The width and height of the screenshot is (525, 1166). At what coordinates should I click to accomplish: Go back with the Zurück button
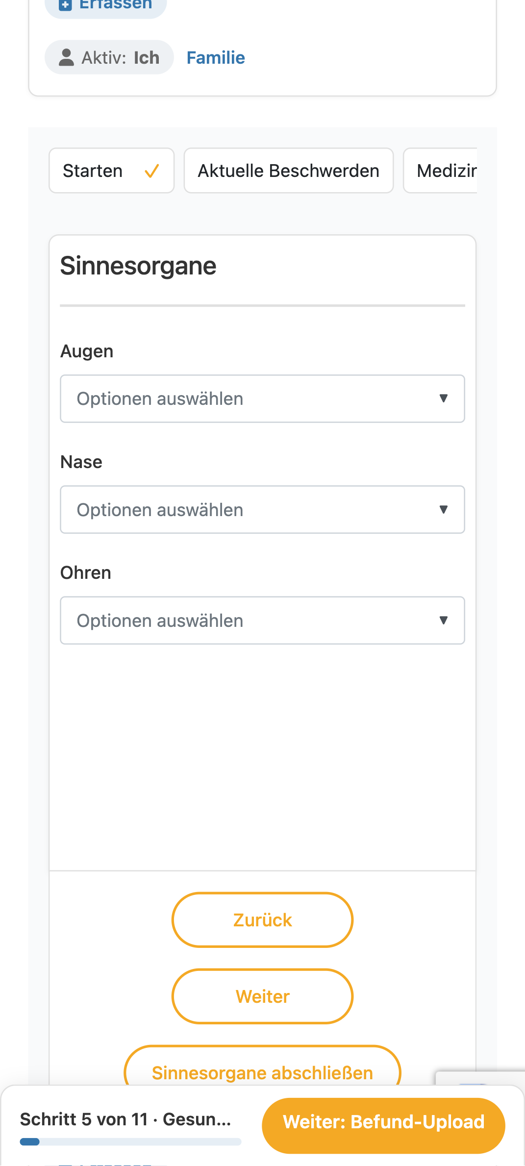[x=262, y=920]
